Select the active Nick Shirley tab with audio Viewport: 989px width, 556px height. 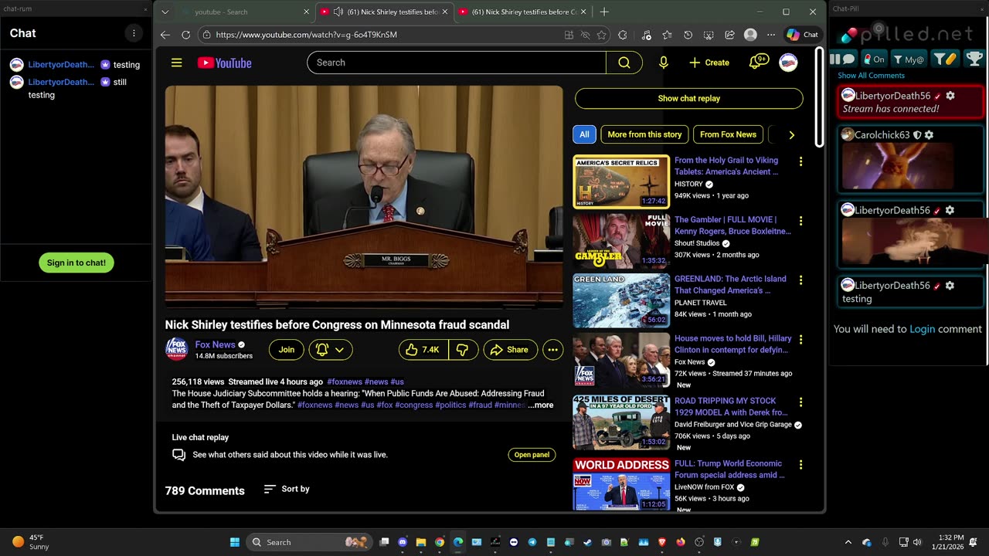tap(383, 12)
